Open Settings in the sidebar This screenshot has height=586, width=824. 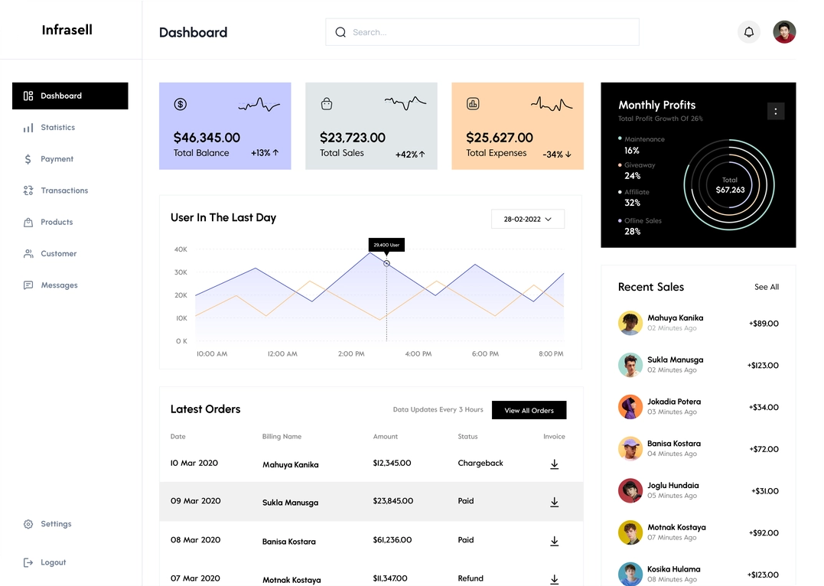pos(56,524)
